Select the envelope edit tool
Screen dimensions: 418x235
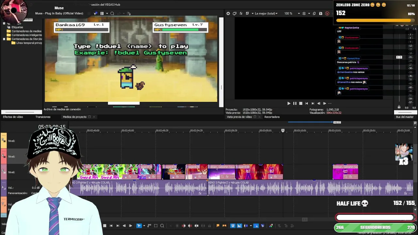pyautogui.click(x=149, y=226)
